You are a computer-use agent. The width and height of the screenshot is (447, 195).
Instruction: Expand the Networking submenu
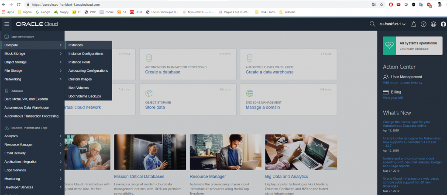click(x=32, y=79)
